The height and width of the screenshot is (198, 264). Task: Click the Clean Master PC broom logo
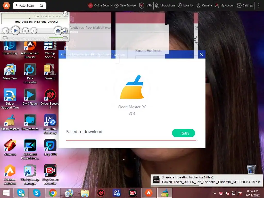click(132, 87)
